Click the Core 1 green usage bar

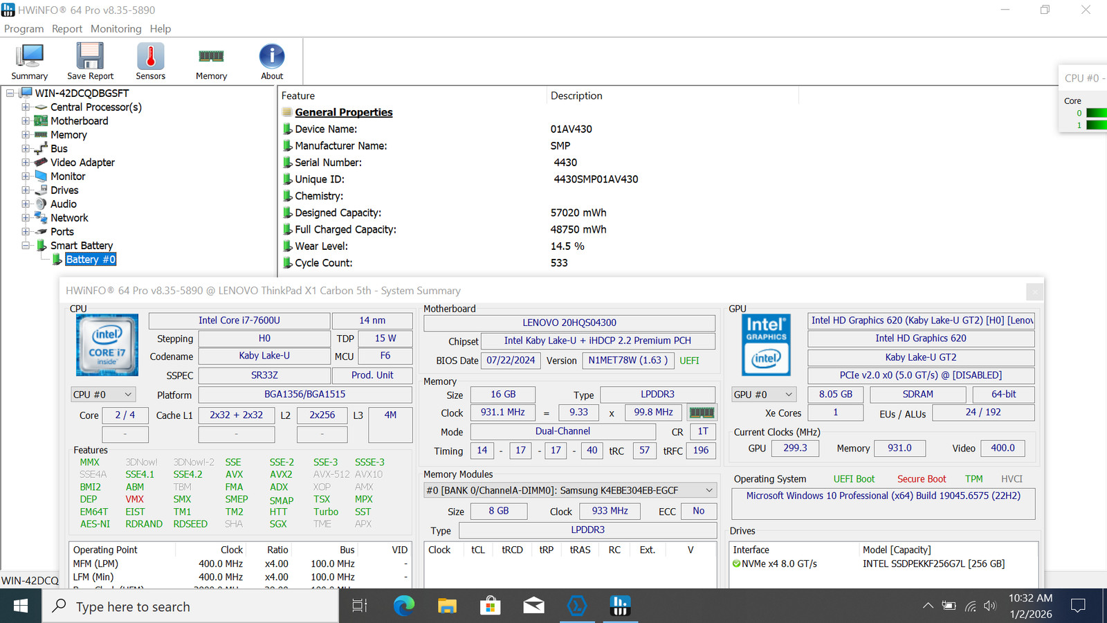[x=1097, y=125]
